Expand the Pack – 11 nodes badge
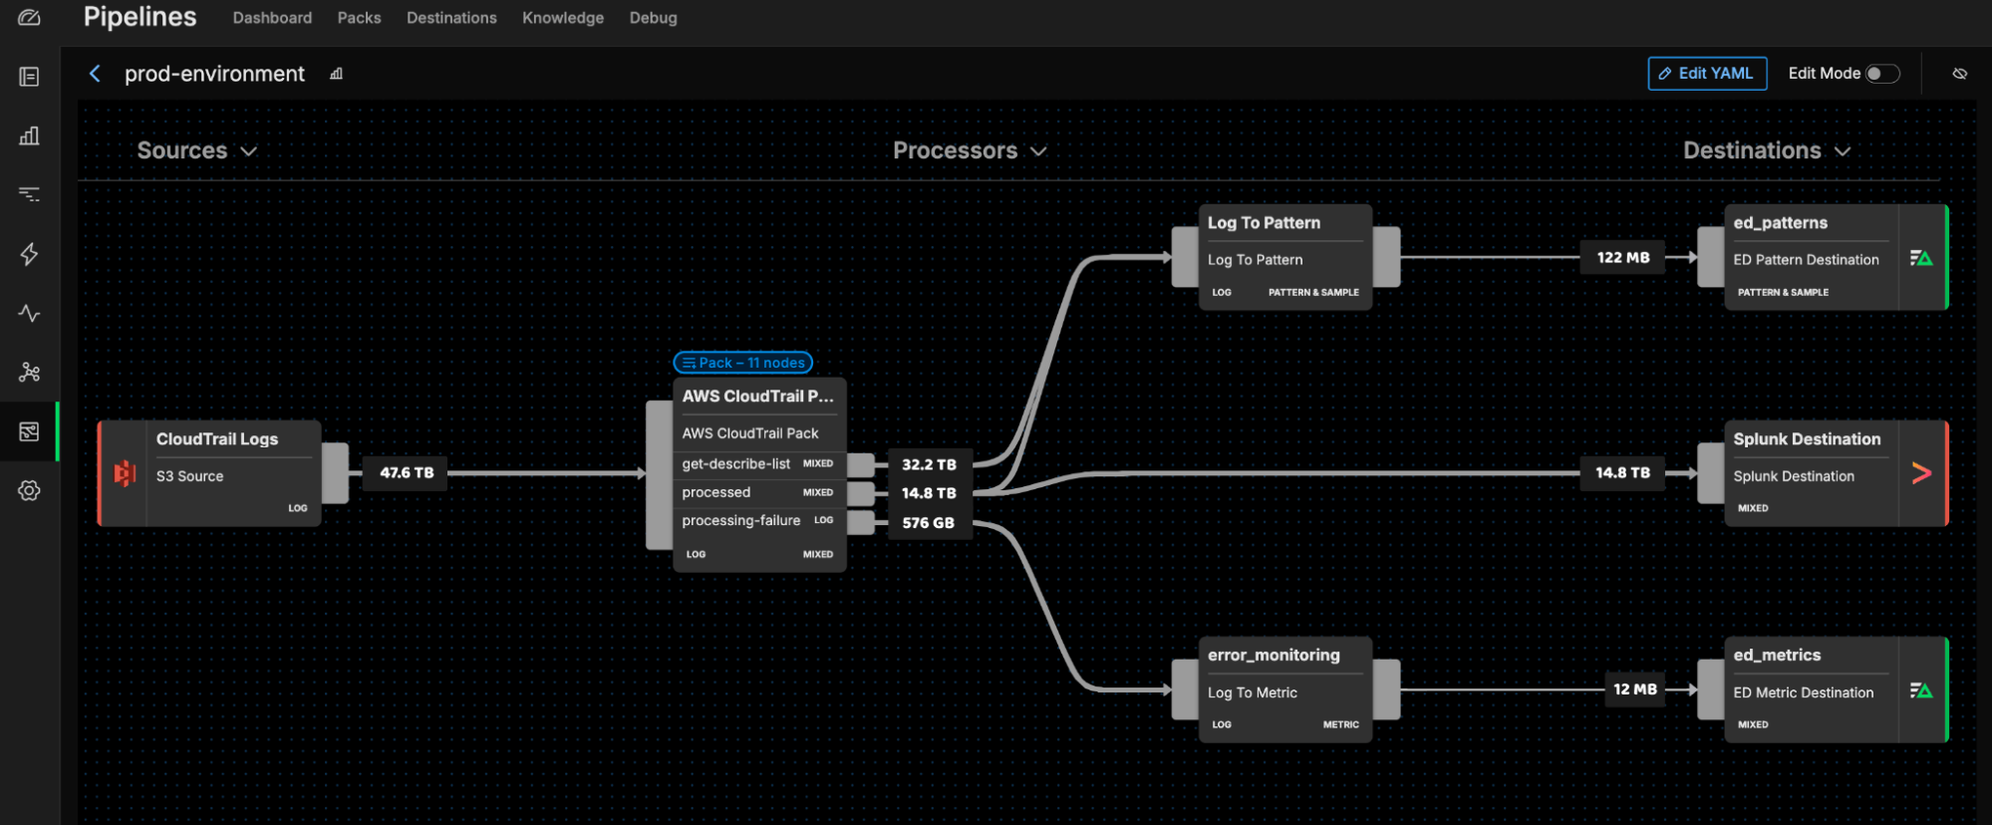Image resolution: width=1992 pixels, height=825 pixels. pos(742,363)
